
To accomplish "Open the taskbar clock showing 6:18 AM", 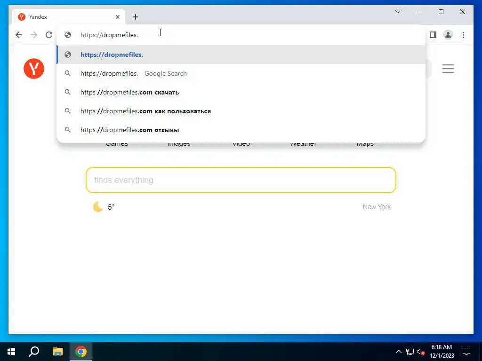I will [x=442, y=352].
